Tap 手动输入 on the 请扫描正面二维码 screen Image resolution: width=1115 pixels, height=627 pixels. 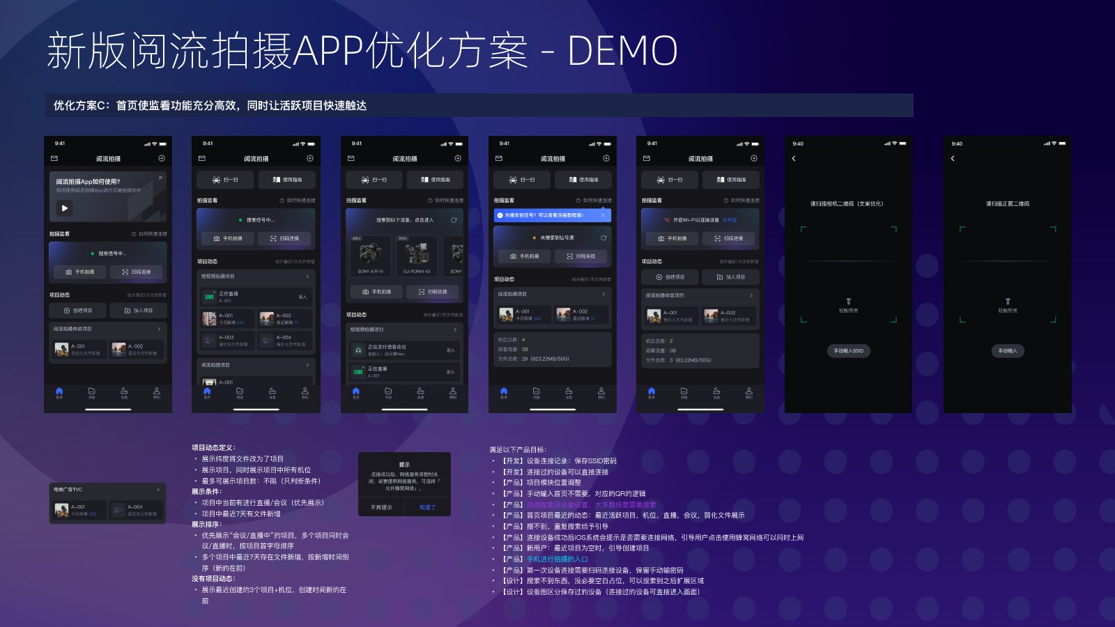1007,351
